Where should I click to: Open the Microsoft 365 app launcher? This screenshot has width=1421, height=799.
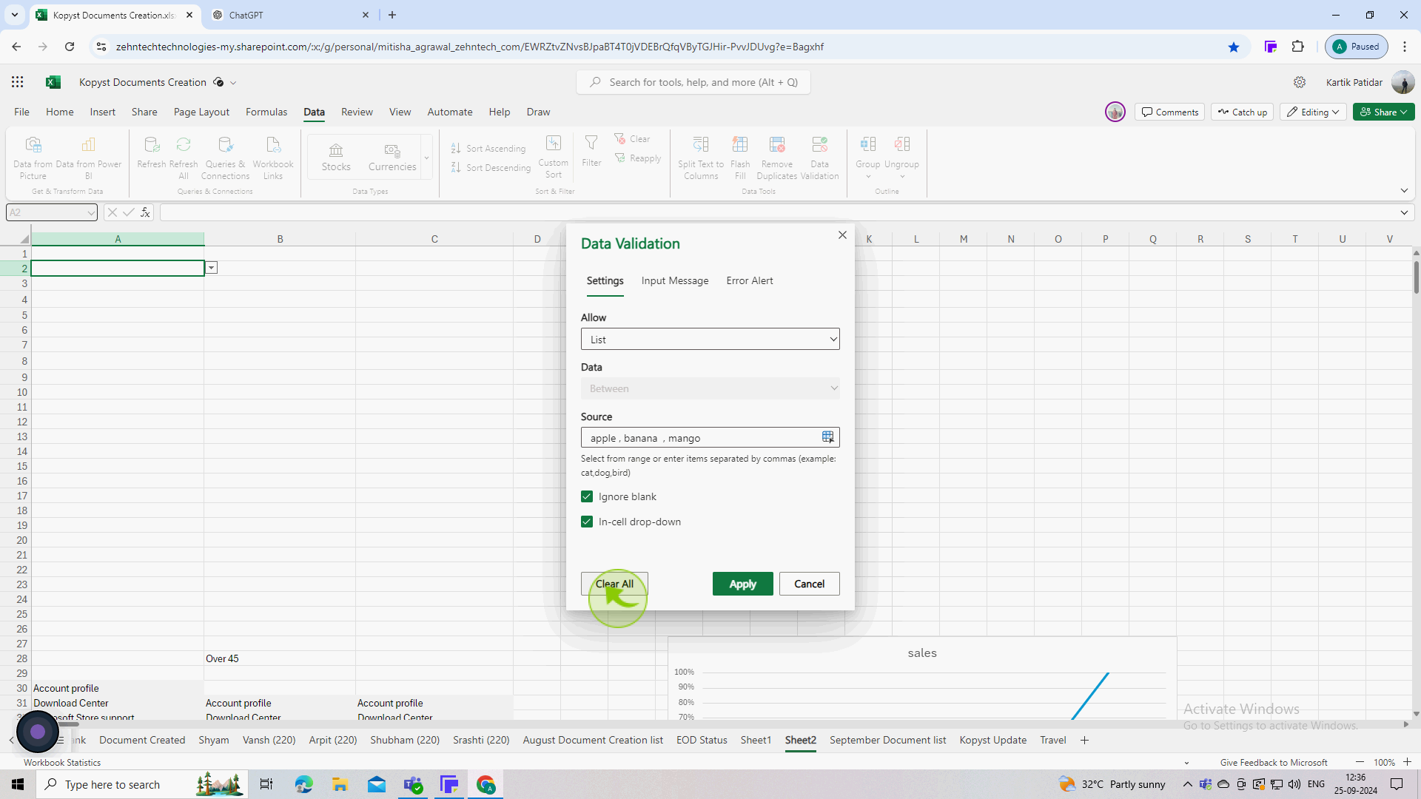point(18,82)
